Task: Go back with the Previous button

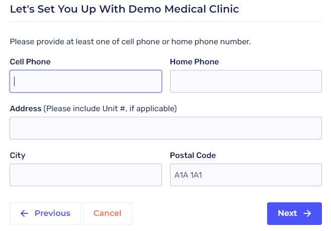Action: [x=45, y=213]
